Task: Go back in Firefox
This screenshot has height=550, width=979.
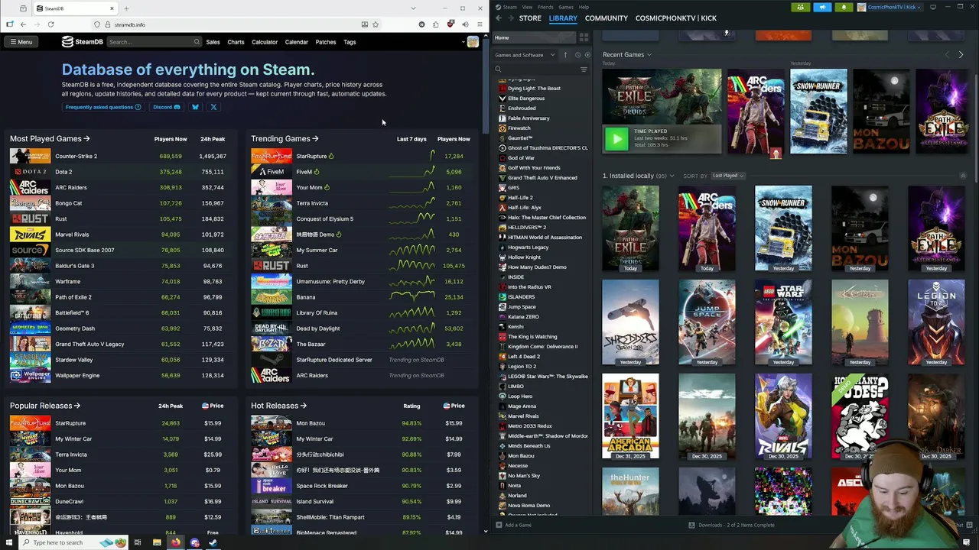Action: (23, 24)
